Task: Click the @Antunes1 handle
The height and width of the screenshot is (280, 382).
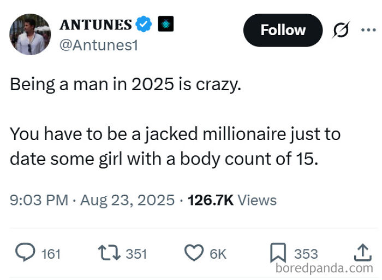Action: tap(98, 44)
